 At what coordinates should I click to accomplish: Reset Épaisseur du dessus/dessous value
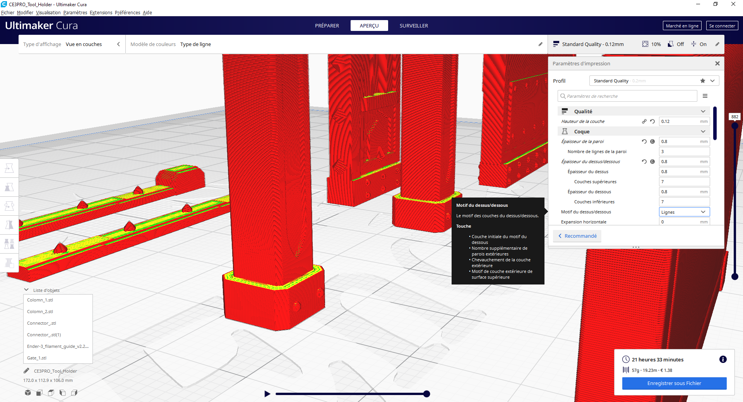point(644,162)
